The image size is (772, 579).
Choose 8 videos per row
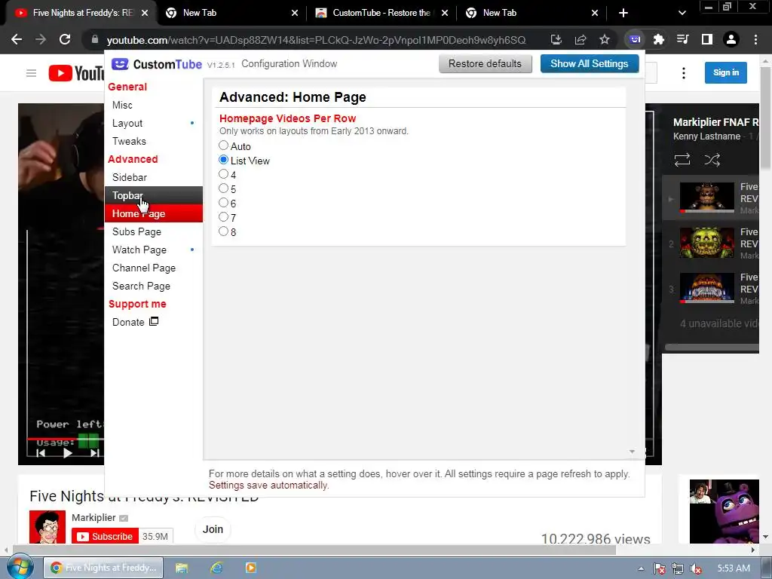pos(223,231)
